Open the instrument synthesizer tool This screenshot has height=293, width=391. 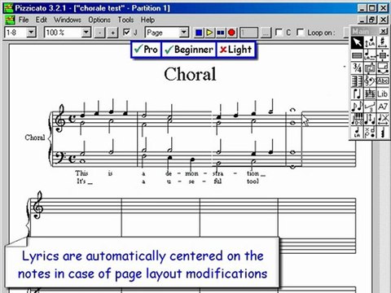370,68
